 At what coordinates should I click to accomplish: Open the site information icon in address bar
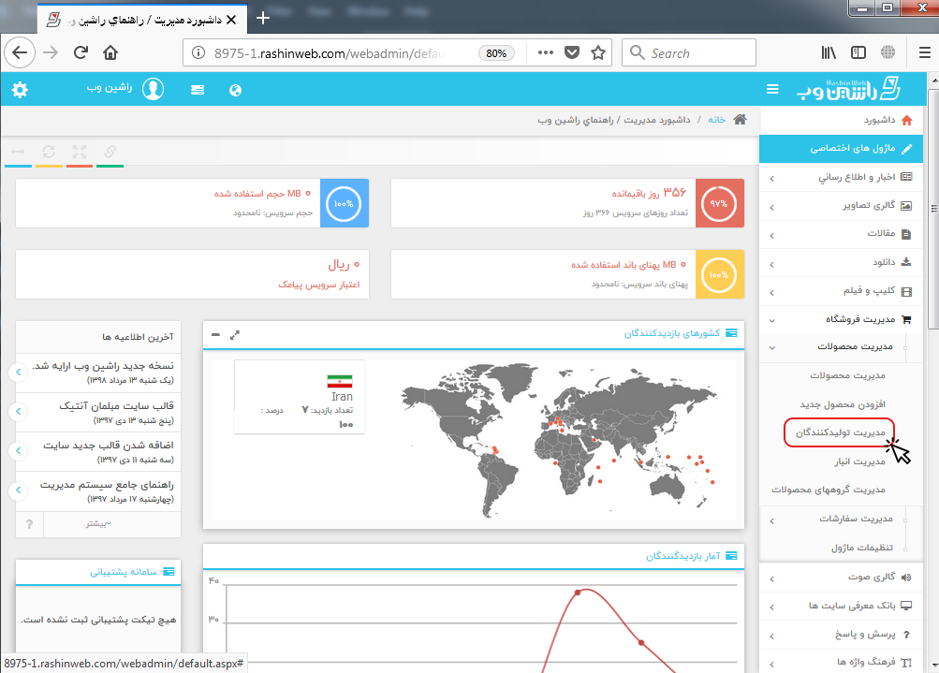tap(198, 53)
